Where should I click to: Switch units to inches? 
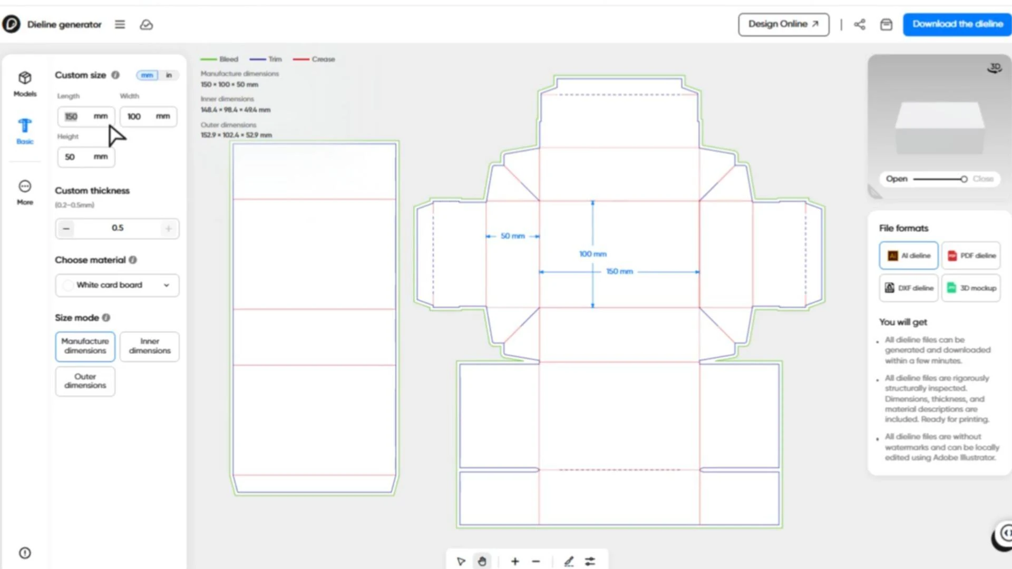coord(169,75)
